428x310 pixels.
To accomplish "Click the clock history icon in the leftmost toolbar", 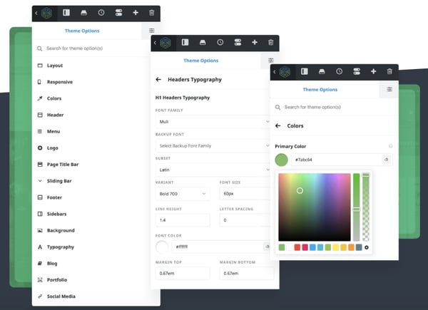I will pyautogui.click(x=101, y=13).
